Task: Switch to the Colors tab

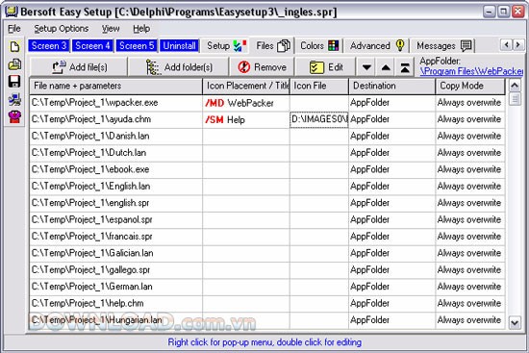Action: [x=319, y=46]
